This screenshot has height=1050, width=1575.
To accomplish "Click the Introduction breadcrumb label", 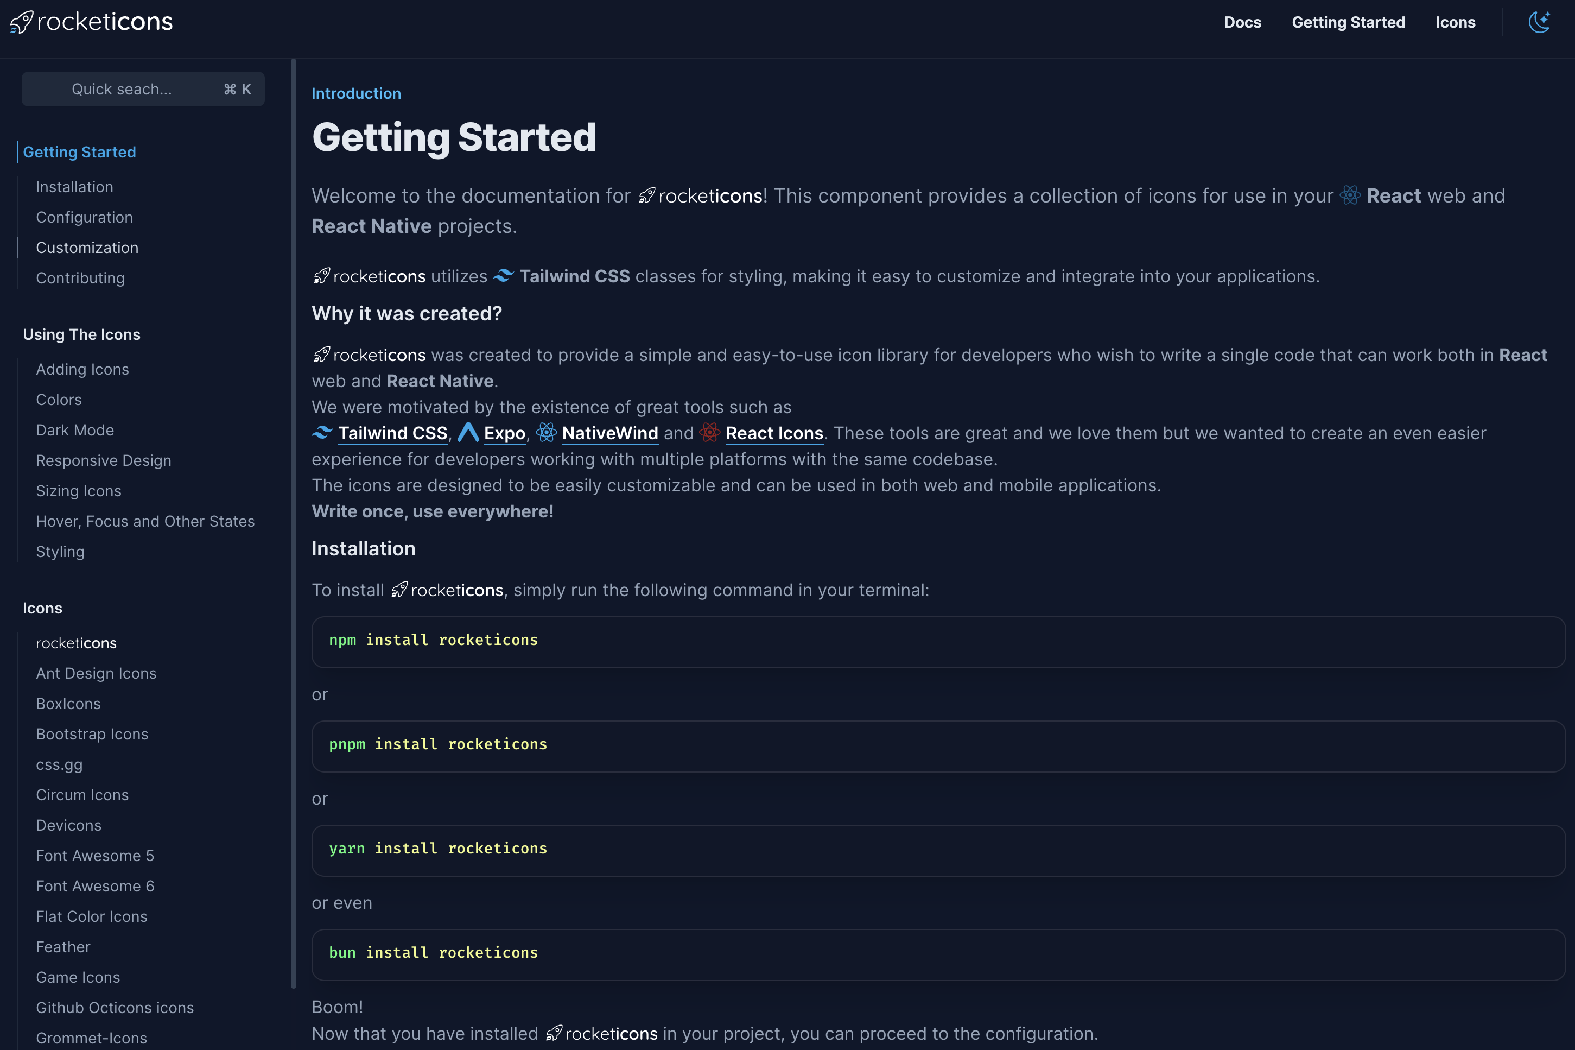I will 356,94.
